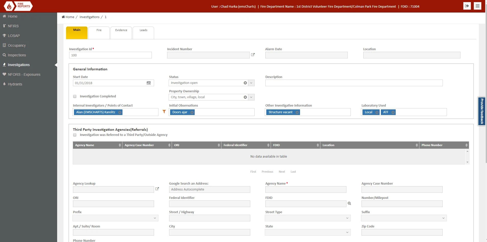The width and height of the screenshot is (487, 242).
Task: Click the FDID search magnifier icon
Action: point(349,203)
